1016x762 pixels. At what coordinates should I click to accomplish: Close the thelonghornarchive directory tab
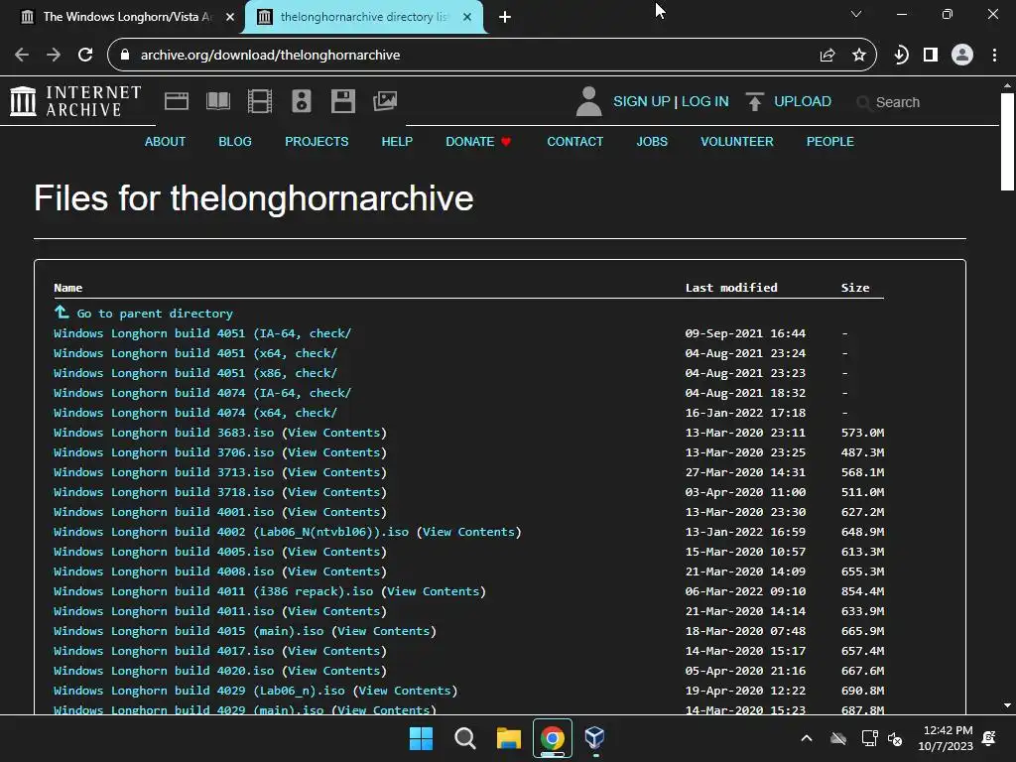pyautogui.click(x=467, y=17)
